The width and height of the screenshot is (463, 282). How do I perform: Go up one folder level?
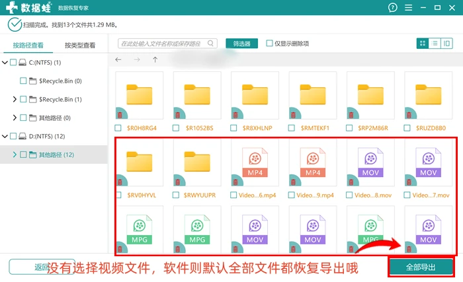[155, 59]
